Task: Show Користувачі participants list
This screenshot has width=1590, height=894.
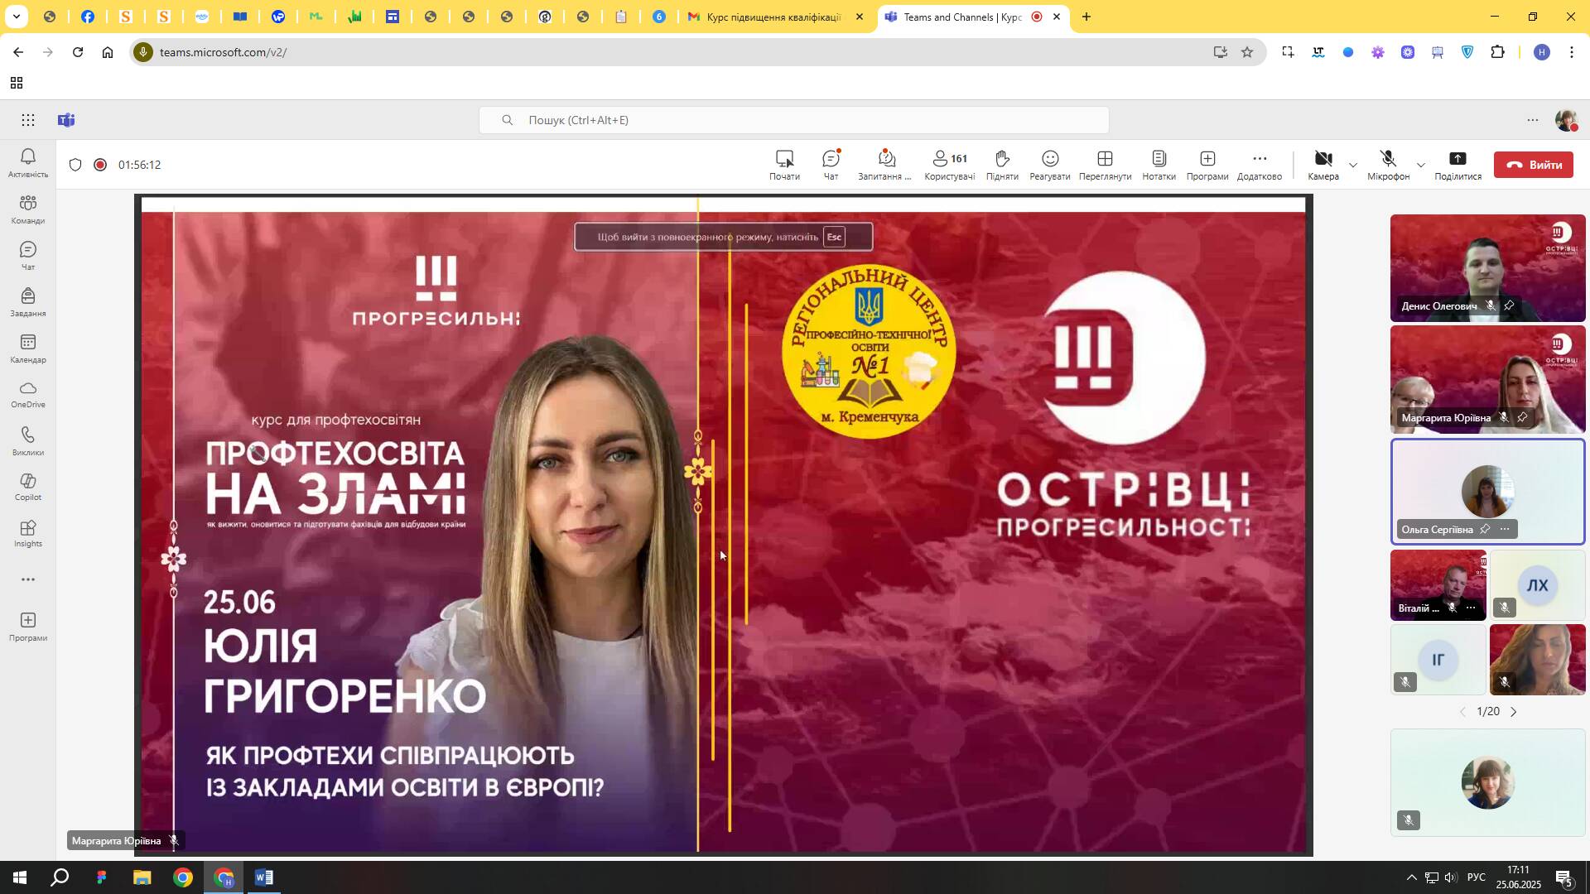Action: pos(950,165)
